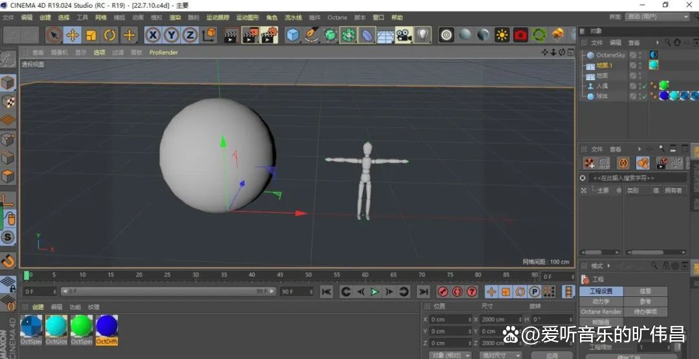Add Floor environment object icon

385,35
